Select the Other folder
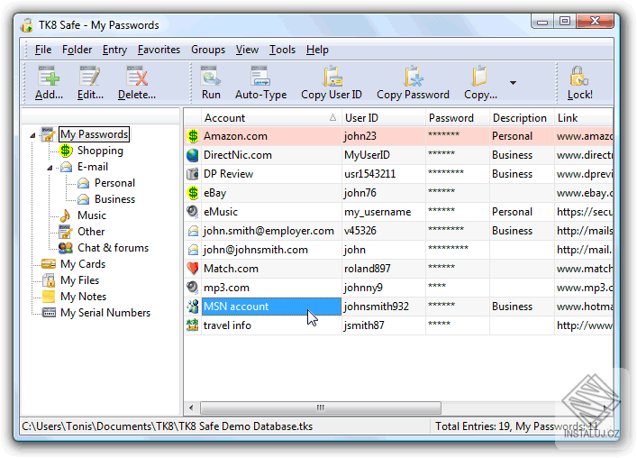This screenshot has width=637, height=458. pyautogui.click(x=91, y=232)
